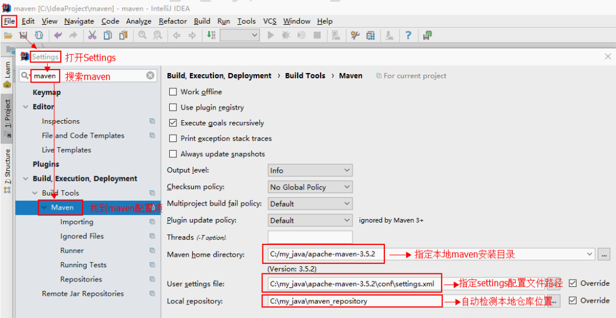This screenshot has height=318, width=616.
Task: Click the Redo arrow icon
Action: 73,36
